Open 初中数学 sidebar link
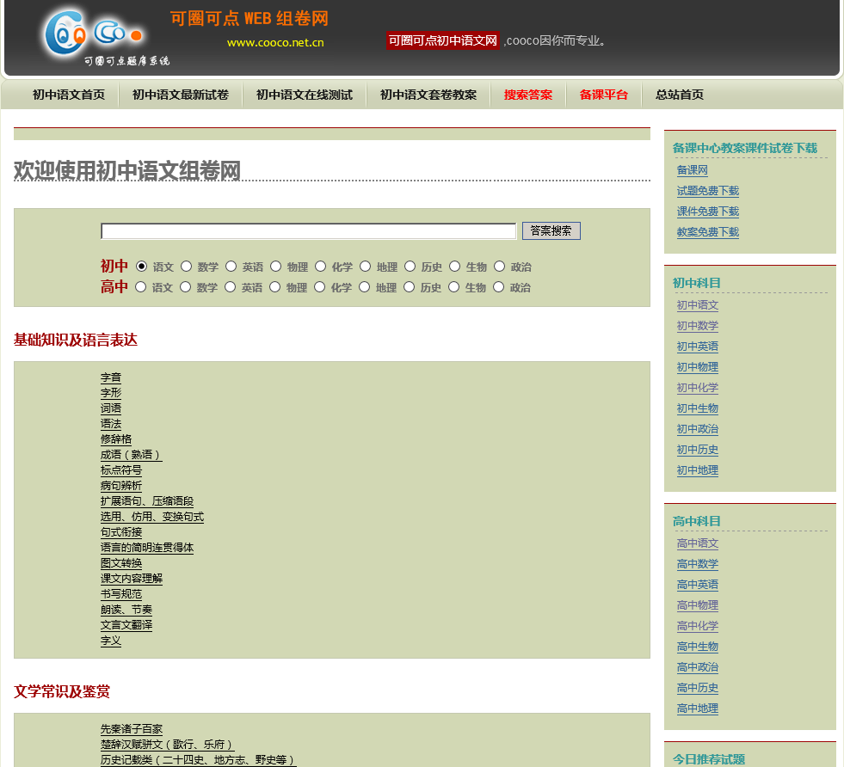Image resolution: width=844 pixels, height=767 pixels. coord(698,326)
